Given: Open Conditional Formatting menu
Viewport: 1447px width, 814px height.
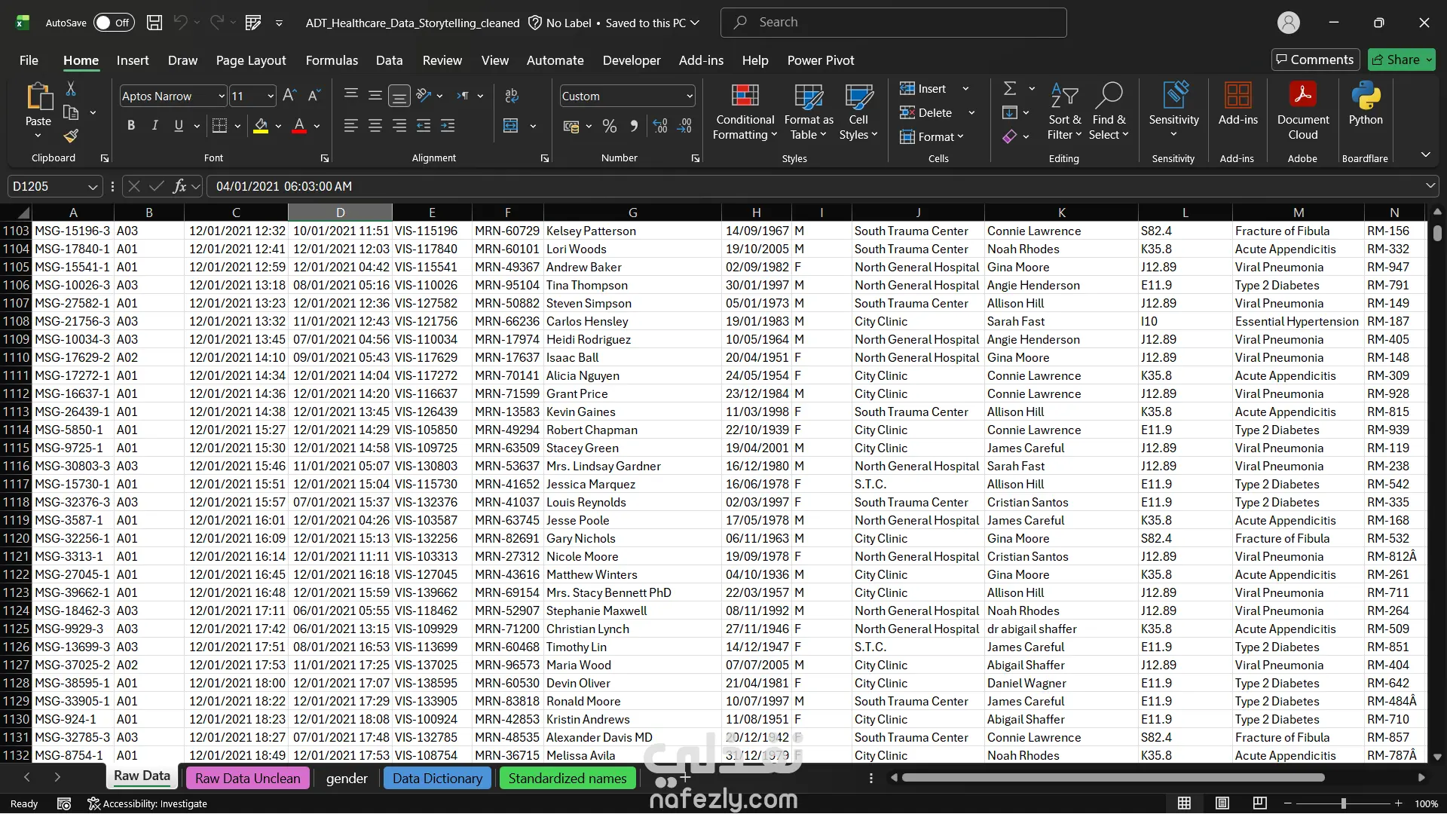Looking at the screenshot, I should [x=745, y=112].
